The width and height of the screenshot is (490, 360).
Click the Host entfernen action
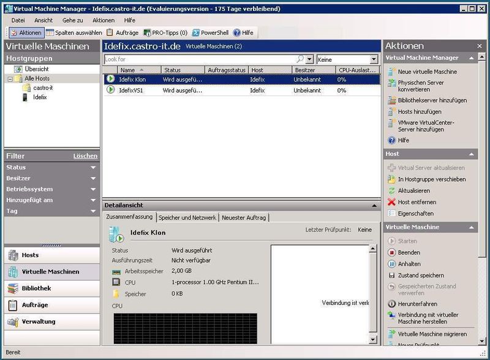[417, 202]
